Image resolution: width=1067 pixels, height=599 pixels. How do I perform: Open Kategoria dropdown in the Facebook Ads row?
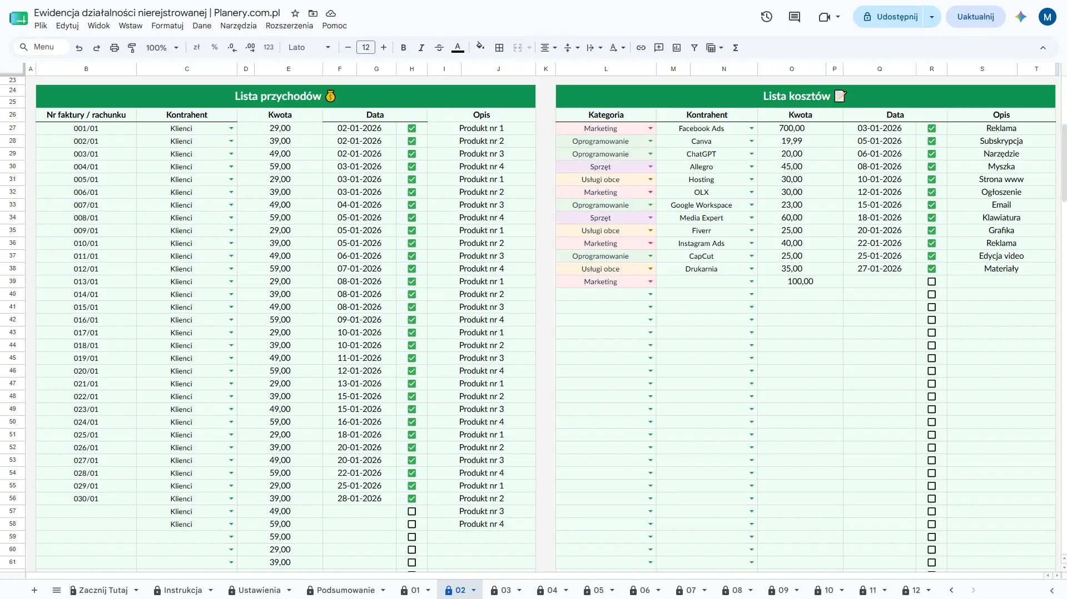click(x=651, y=128)
